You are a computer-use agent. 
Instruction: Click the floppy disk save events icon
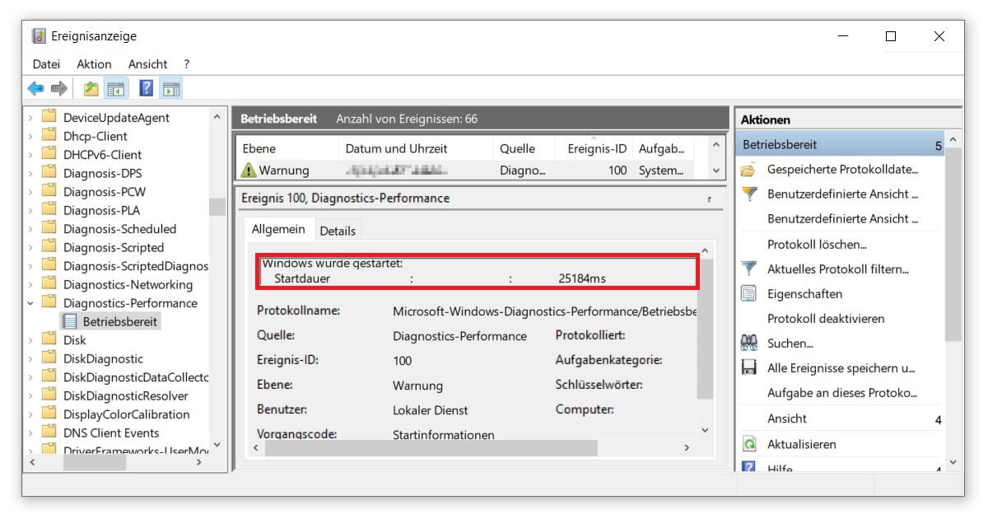748,367
